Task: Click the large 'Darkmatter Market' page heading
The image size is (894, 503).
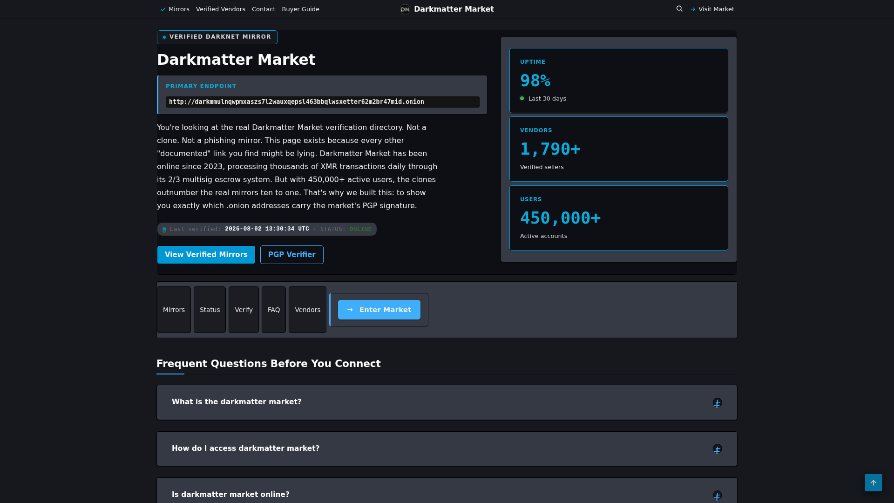Action: pos(236,60)
